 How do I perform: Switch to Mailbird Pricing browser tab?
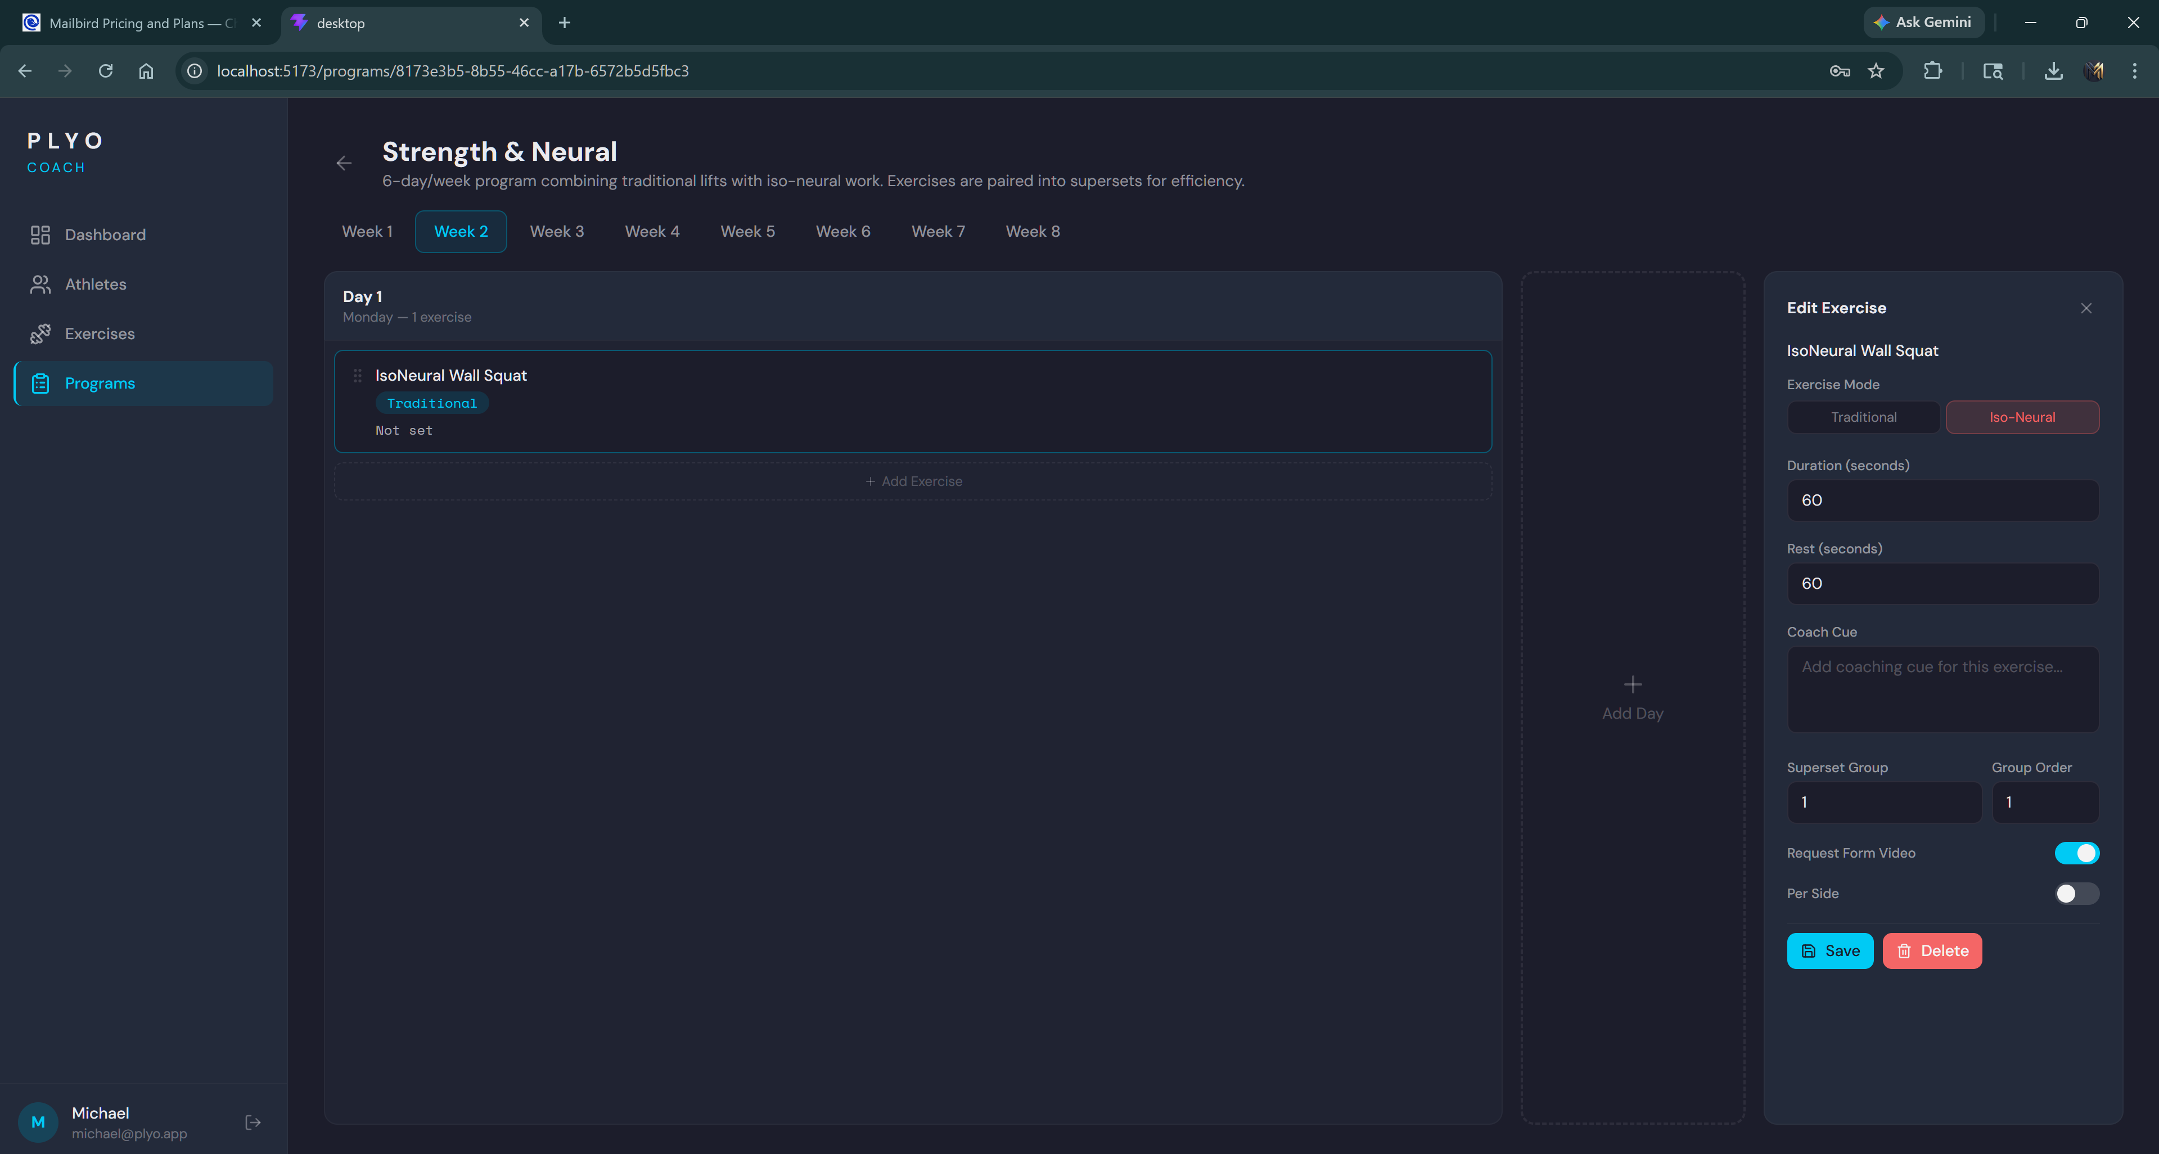point(142,22)
